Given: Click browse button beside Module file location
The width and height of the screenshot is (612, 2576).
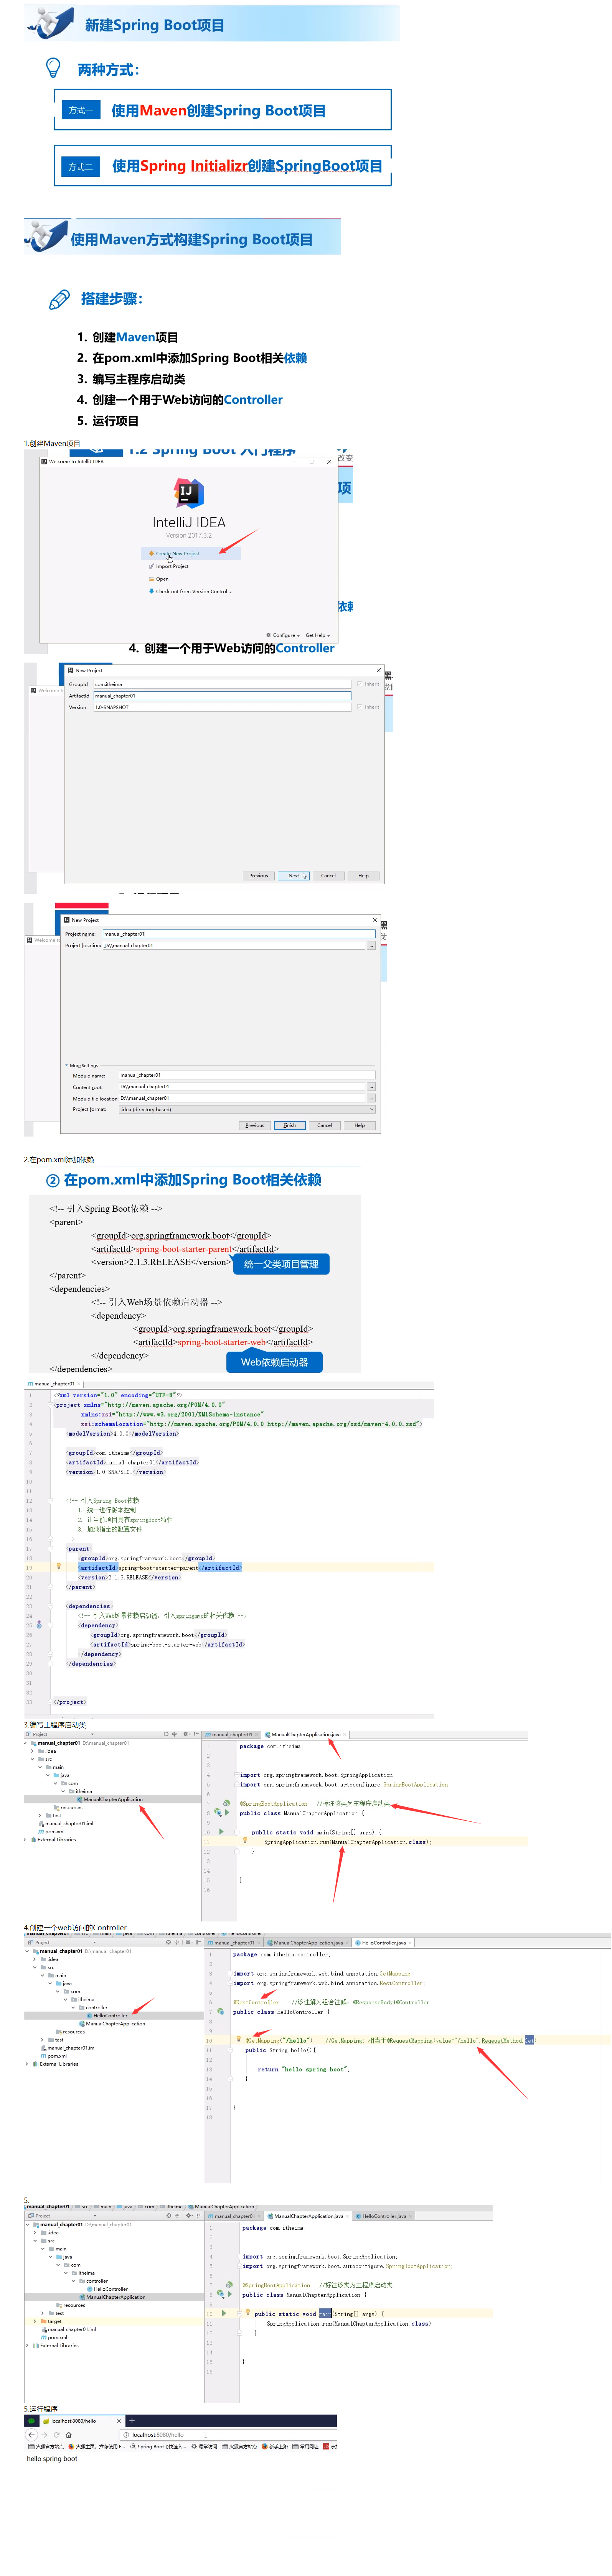Looking at the screenshot, I should [371, 1098].
